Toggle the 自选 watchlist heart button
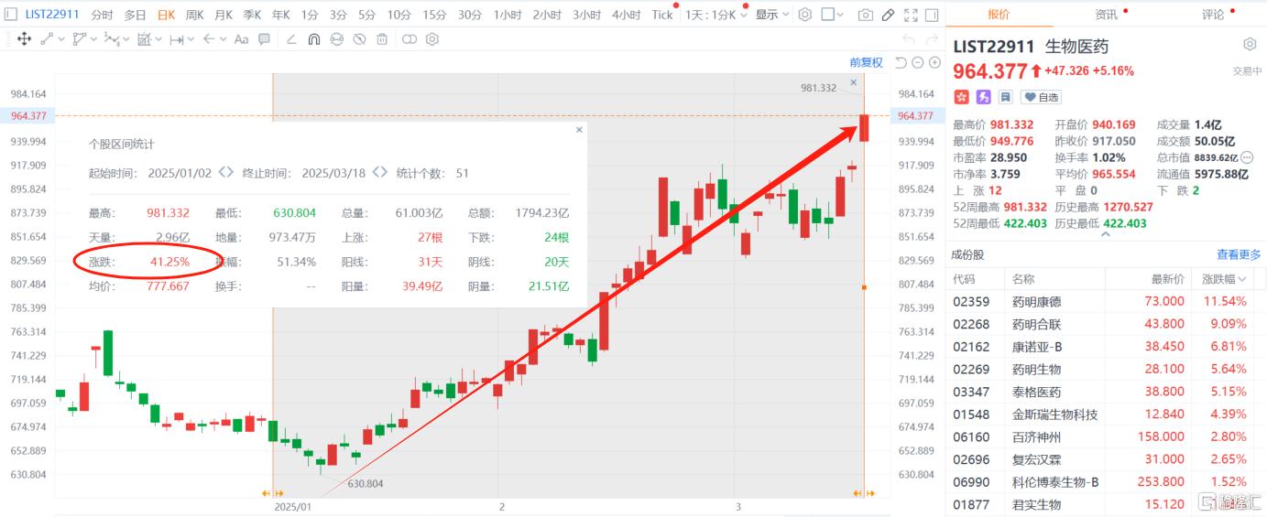The image size is (1267, 517). click(x=1041, y=97)
